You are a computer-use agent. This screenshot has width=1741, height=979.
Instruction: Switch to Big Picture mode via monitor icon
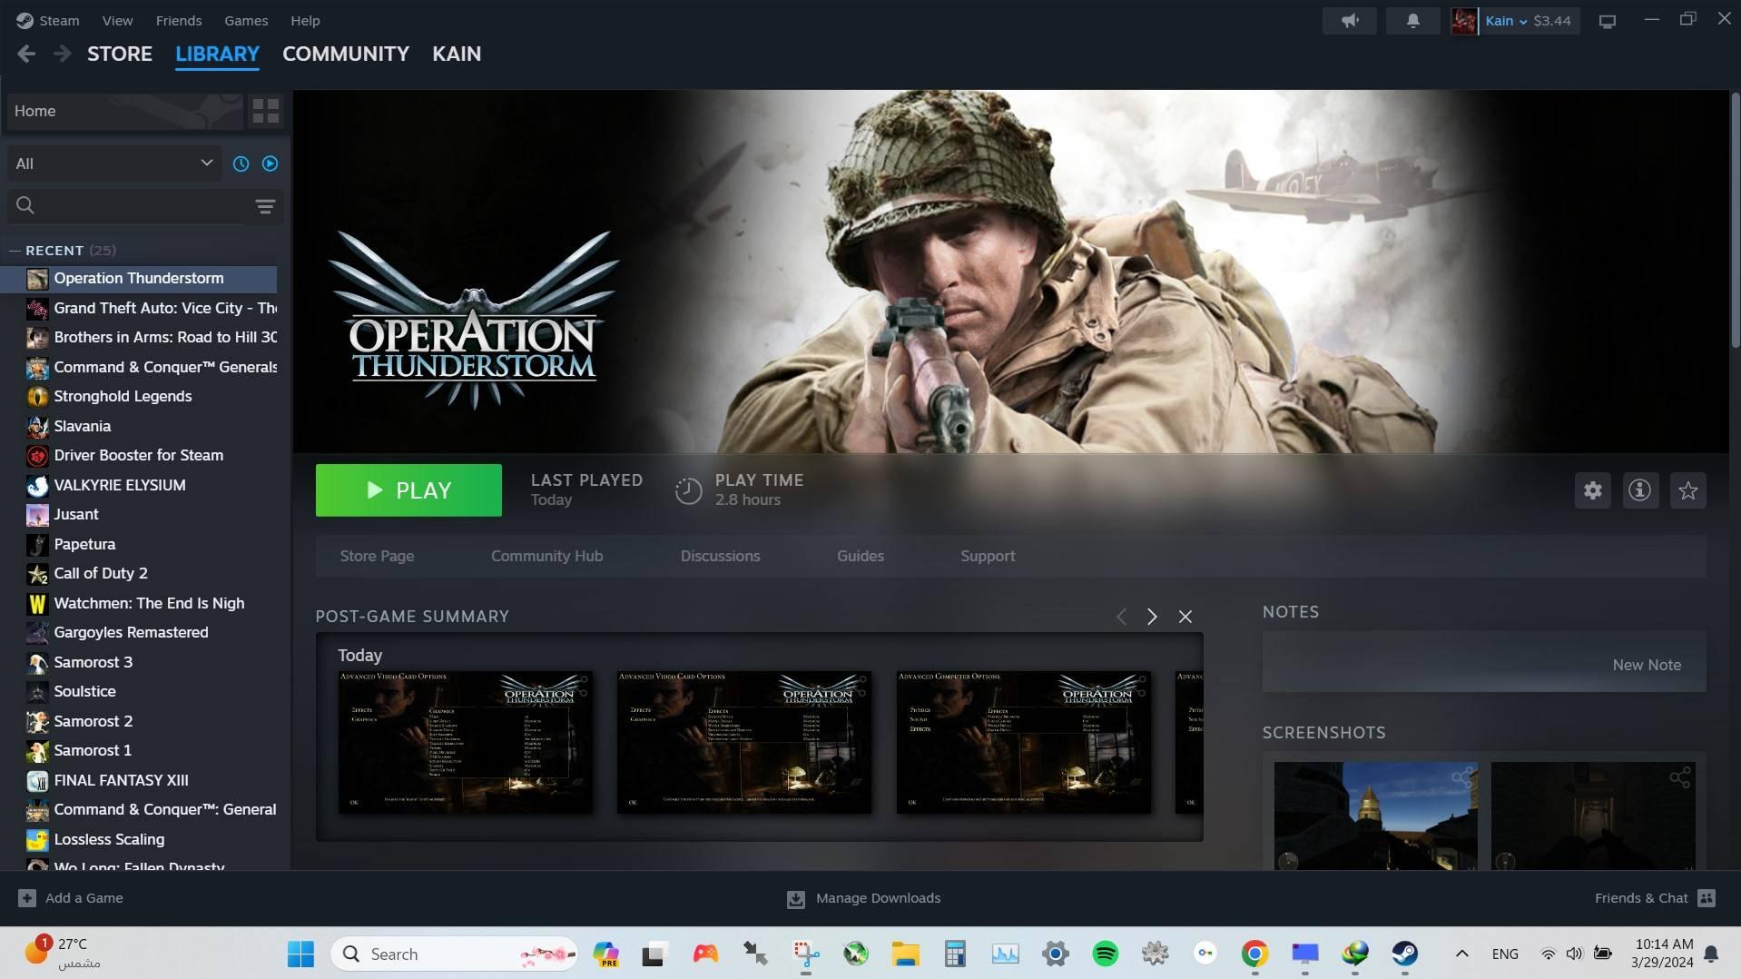1608,21
